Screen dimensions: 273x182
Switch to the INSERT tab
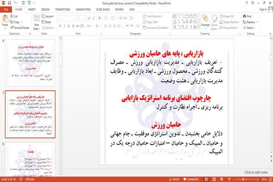32,10
